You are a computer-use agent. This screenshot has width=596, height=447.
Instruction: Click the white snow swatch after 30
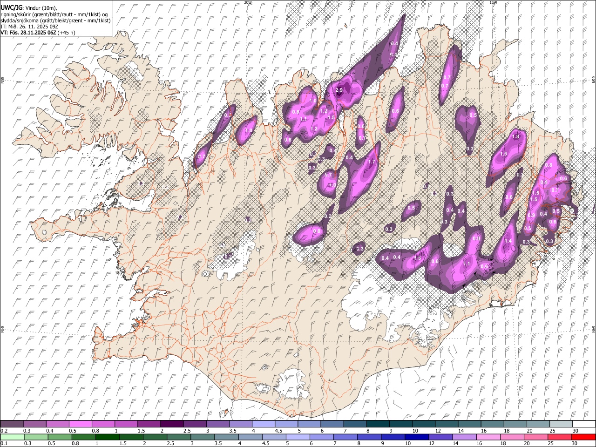coord(584,424)
